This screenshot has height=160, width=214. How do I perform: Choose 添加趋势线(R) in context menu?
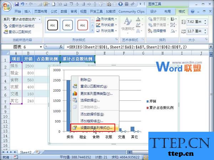click(95, 121)
